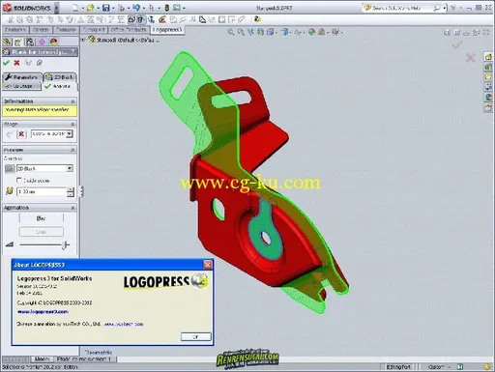Open dropdown arrow beside the Undo icon
Image resolution: width=495 pixels, height=372 pixels.
tap(144, 8)
